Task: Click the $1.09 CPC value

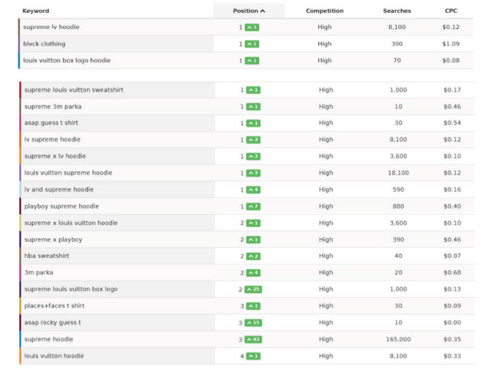Action: [451, 44]
